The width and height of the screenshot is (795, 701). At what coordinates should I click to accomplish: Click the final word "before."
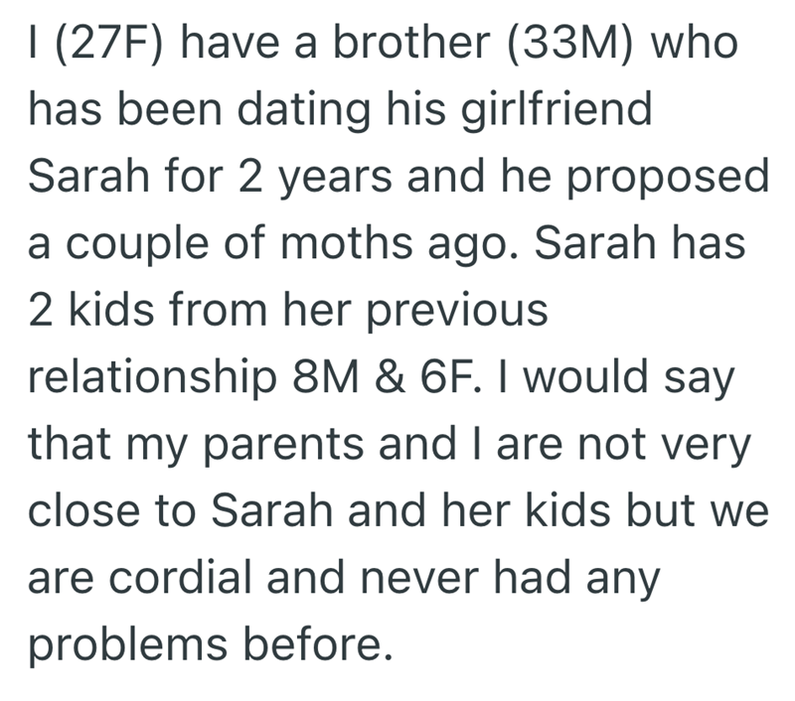(324, 642)
